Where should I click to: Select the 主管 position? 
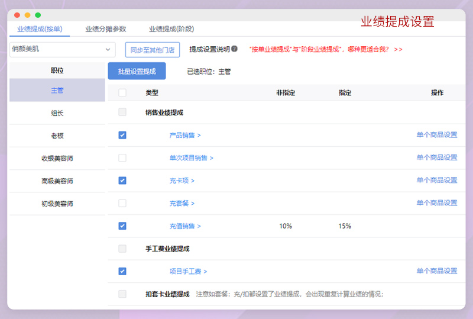[x=57, y=90]
